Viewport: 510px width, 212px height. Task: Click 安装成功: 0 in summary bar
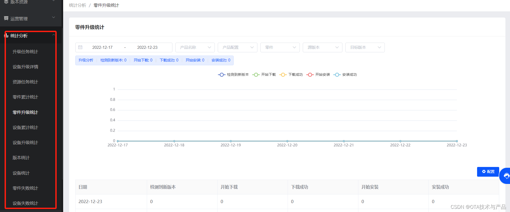point(221,60)
